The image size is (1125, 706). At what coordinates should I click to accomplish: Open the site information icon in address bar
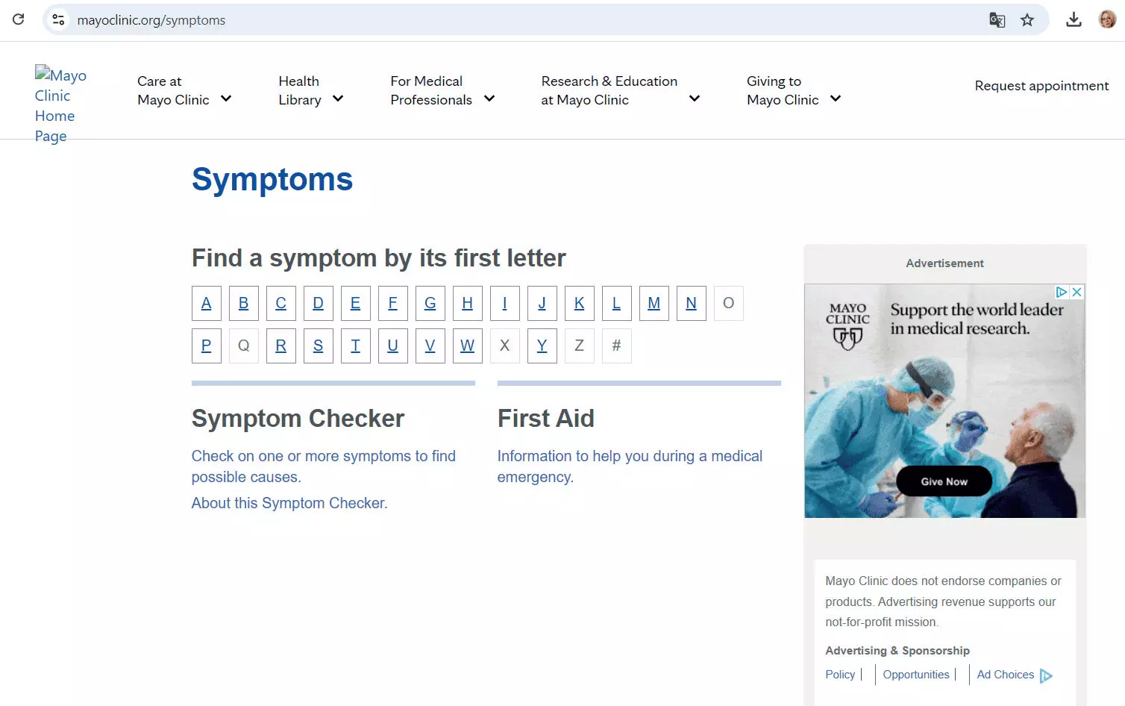[x=59, y=20]
